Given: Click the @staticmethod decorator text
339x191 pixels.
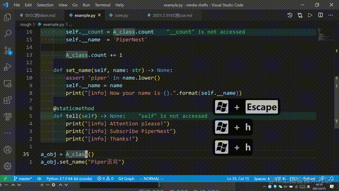Looking at the screenshot, I should [x=74, y=108].
